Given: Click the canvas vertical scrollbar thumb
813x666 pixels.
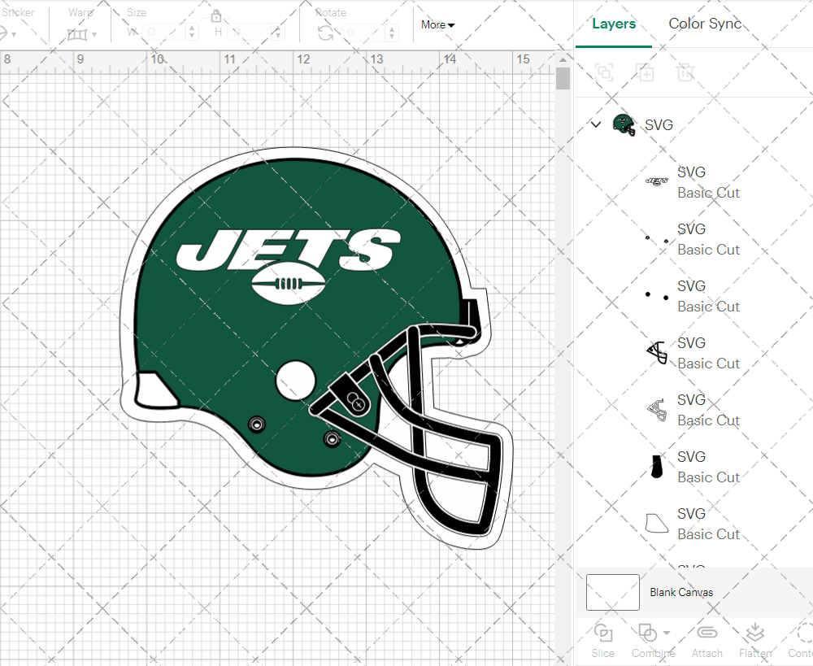Looking at the screenshot, I should [563, 78].
